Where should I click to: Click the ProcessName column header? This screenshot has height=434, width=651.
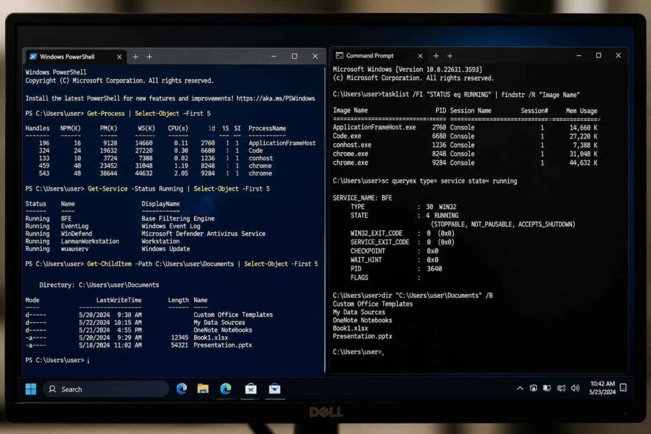267,128
